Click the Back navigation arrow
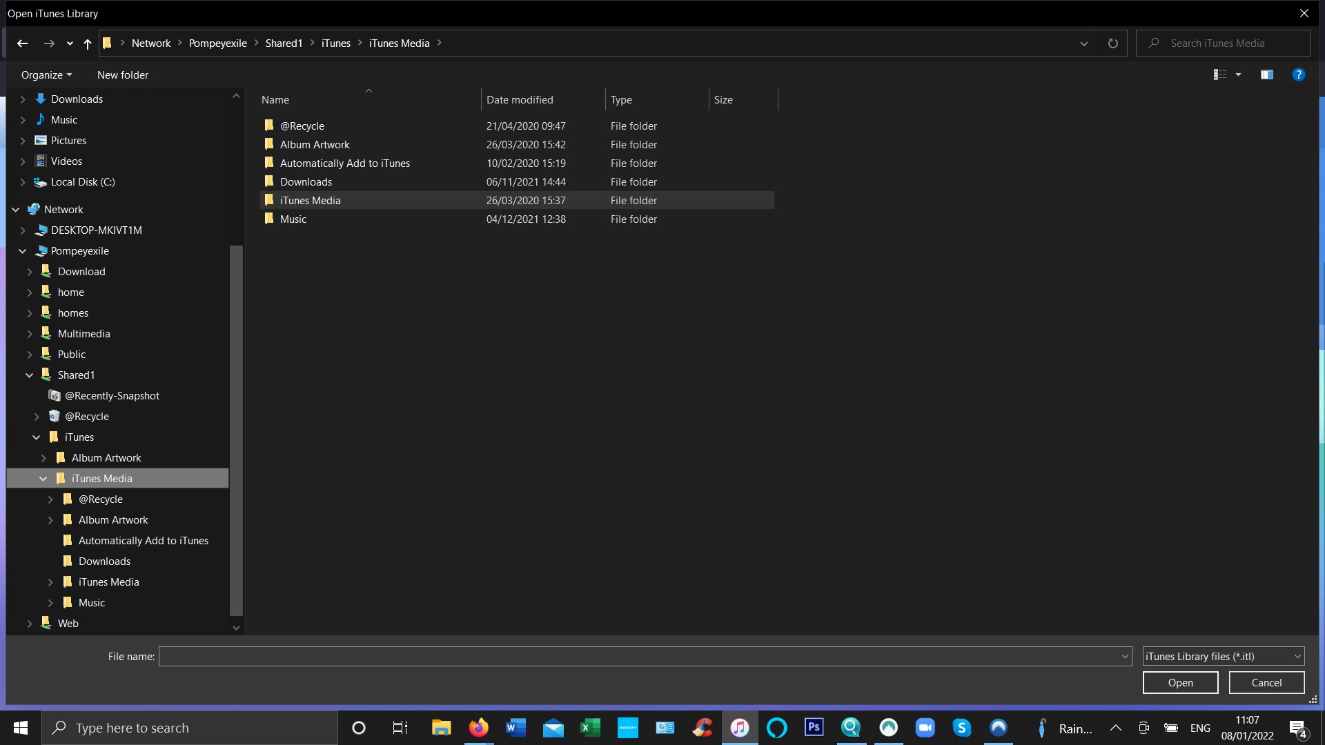 (22, 43)
